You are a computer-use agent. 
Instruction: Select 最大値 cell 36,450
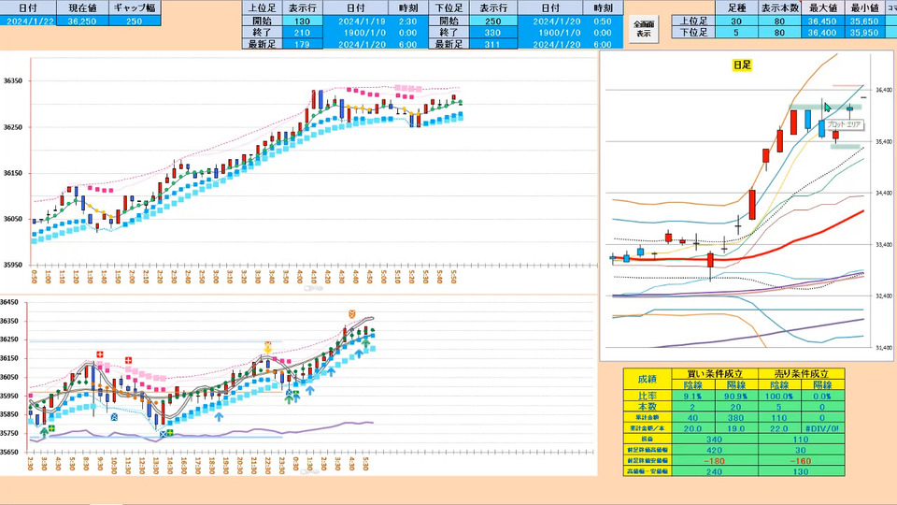point(822,22)
